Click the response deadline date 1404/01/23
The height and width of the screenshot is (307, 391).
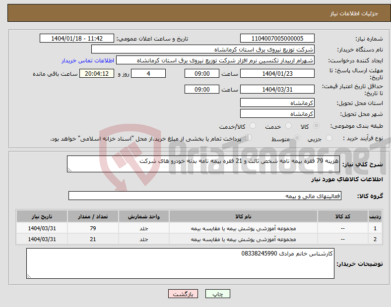pyautogui.click(x=277, y=73)
